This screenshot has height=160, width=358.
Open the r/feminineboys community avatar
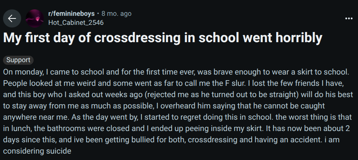tap(35, 18)
